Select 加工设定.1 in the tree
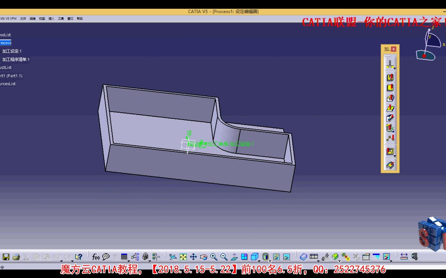 (x=12, y=51)
